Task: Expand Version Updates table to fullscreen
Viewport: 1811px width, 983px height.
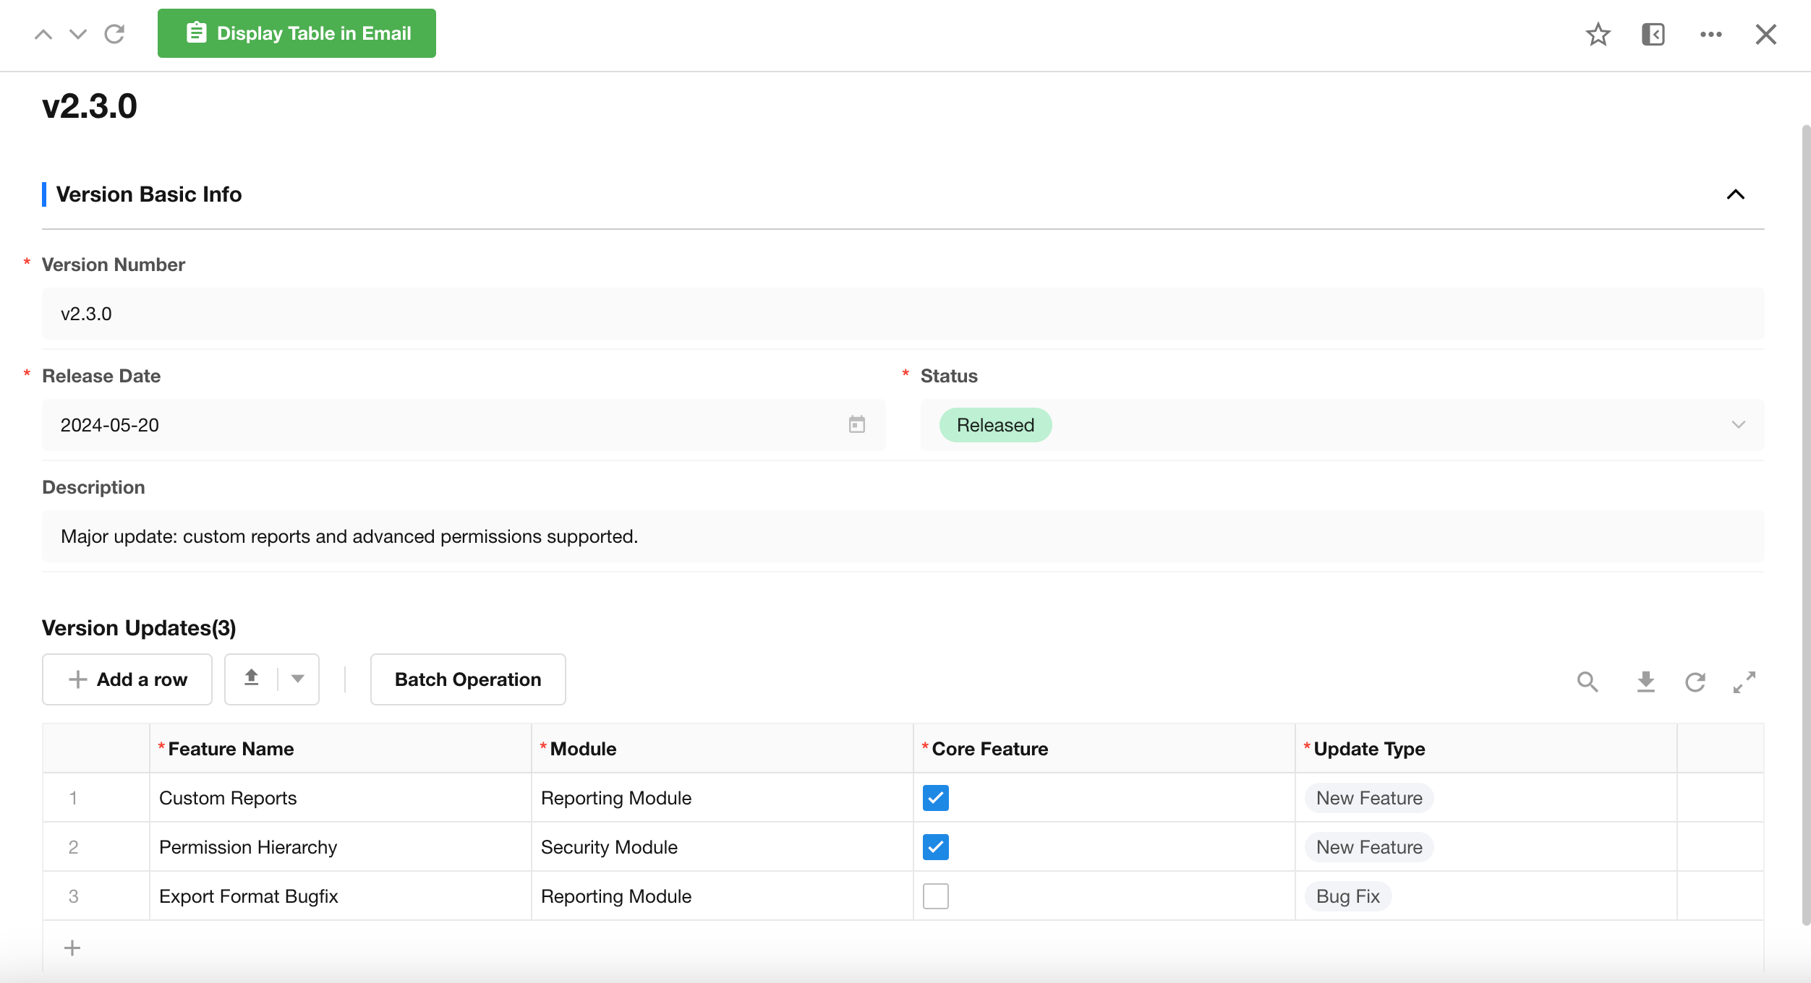Action: 1744,681
